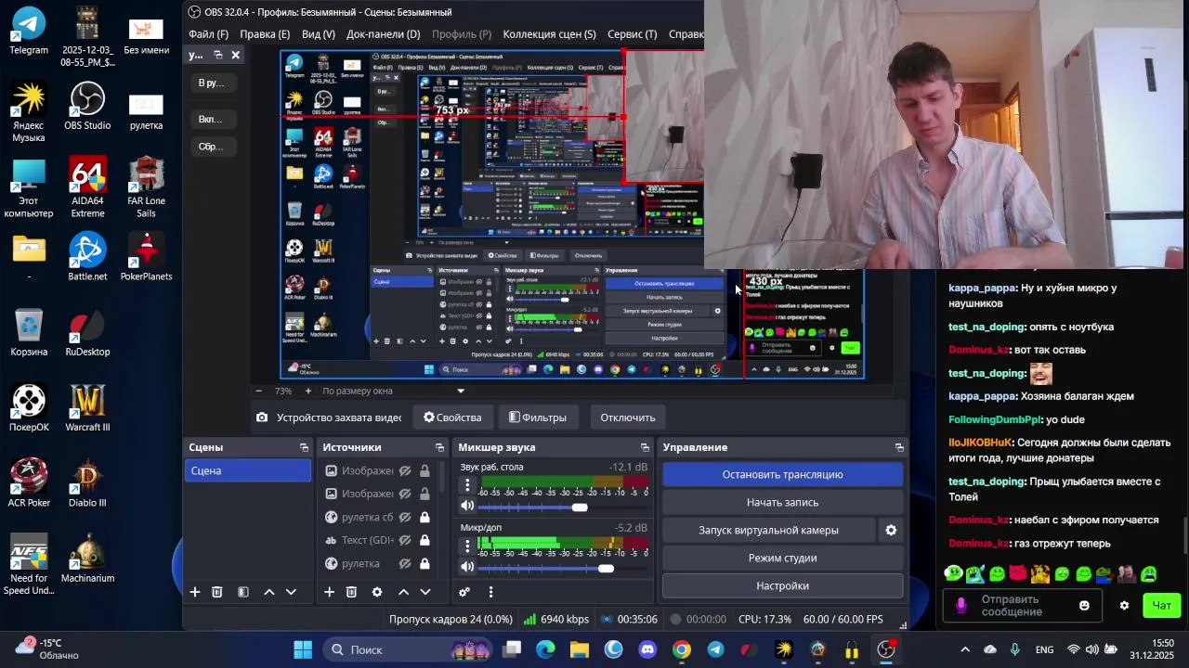Zoom in the preview with plus icon
The image size is (1189, 668).
coord(307,391)
